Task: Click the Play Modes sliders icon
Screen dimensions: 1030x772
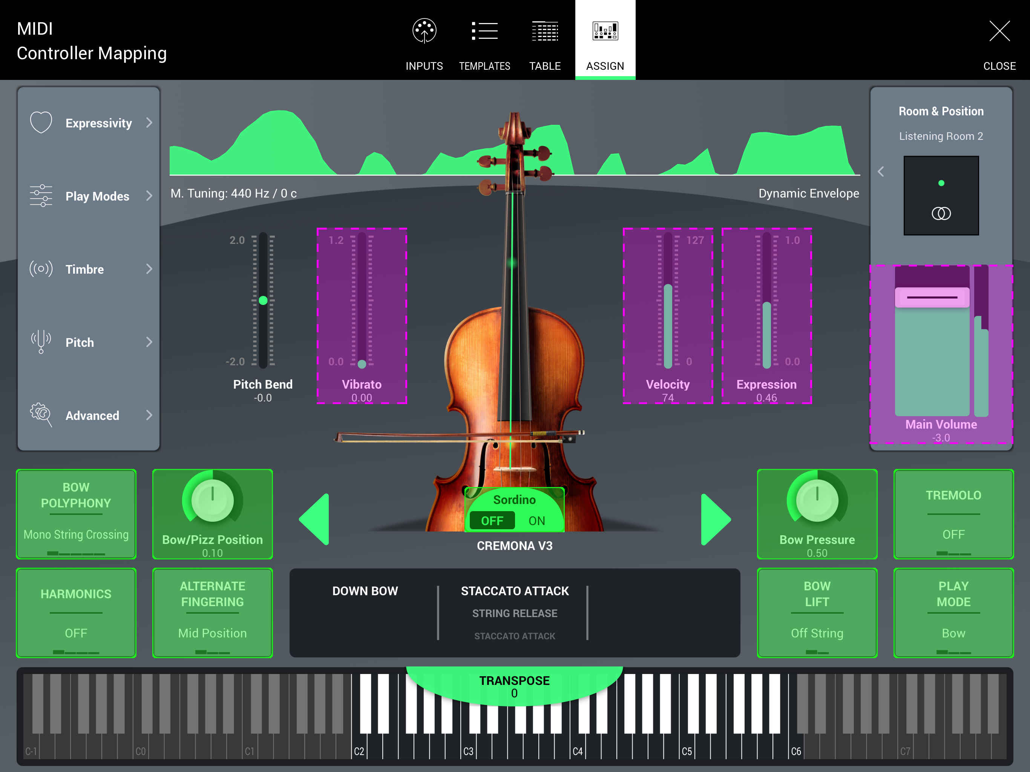Action: pyautogui.click(x=41, y=196)
